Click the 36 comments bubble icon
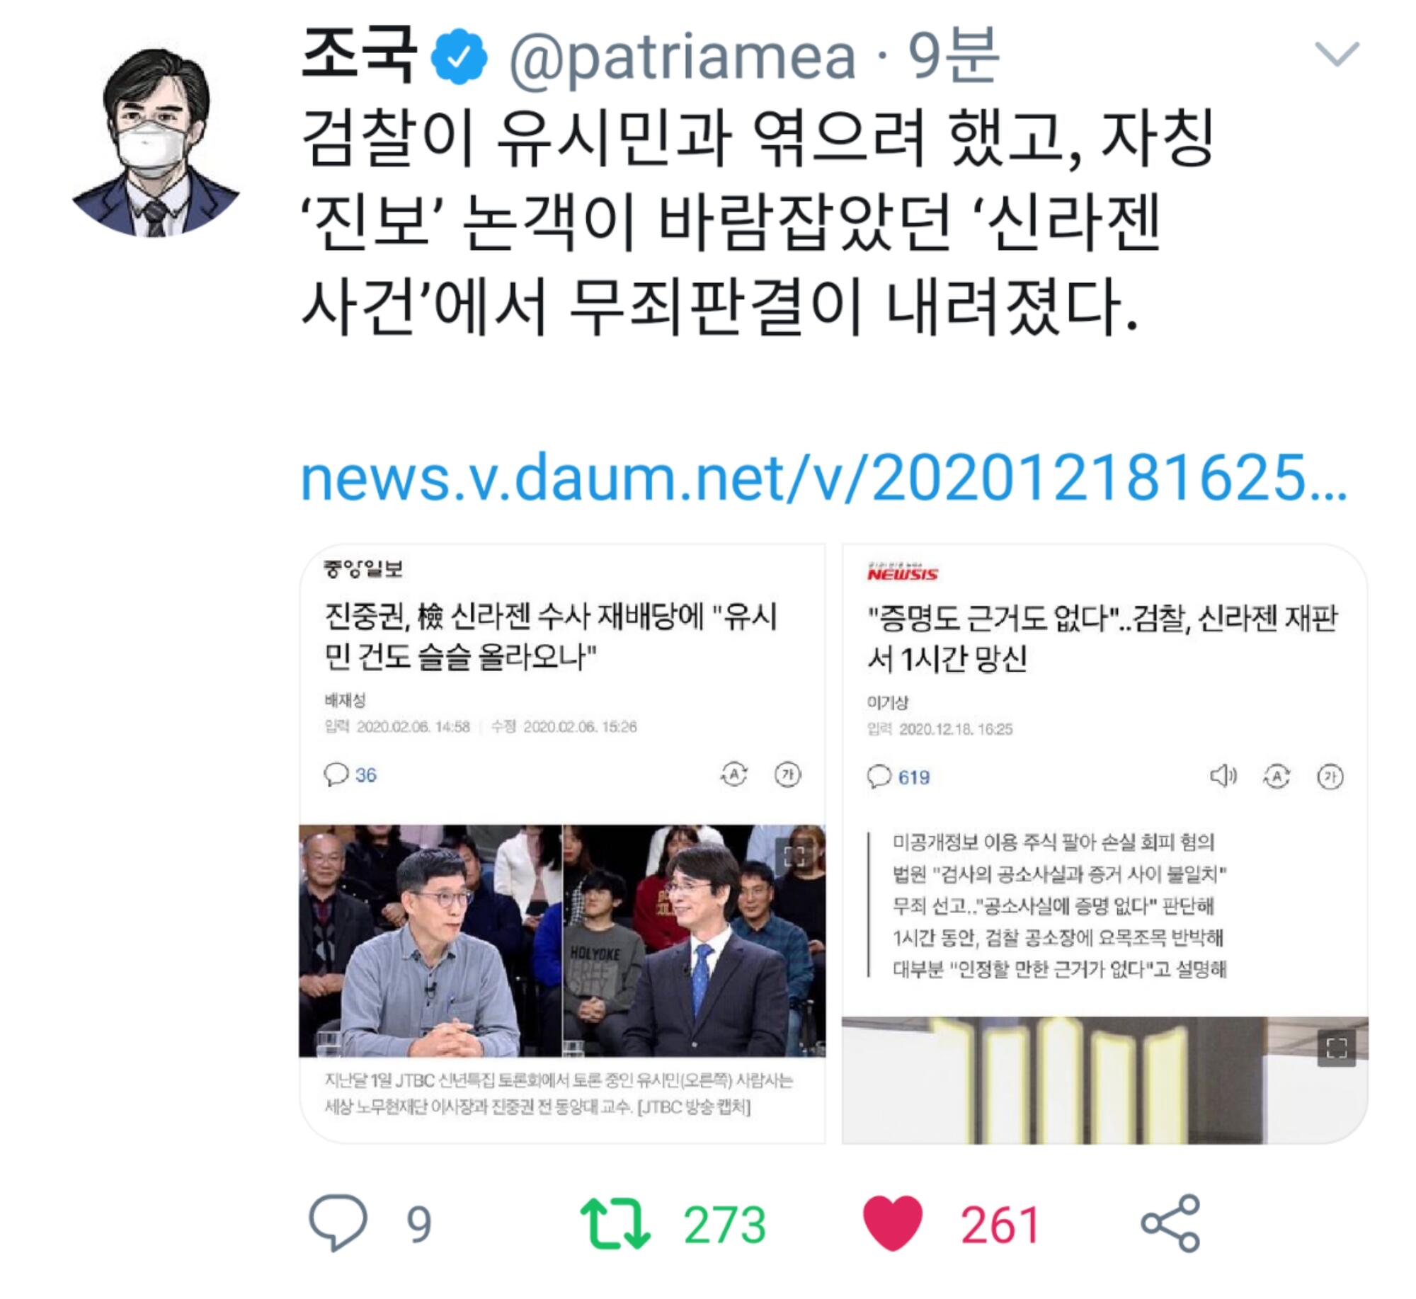The image size is (1416, 1299). [x=336, y=774]
